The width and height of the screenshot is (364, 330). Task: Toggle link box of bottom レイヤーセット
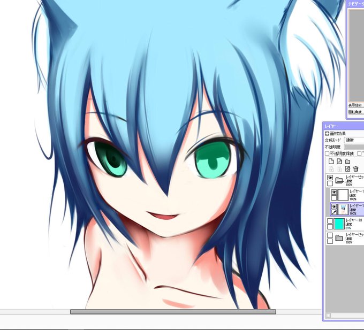(x=330, y=241)
